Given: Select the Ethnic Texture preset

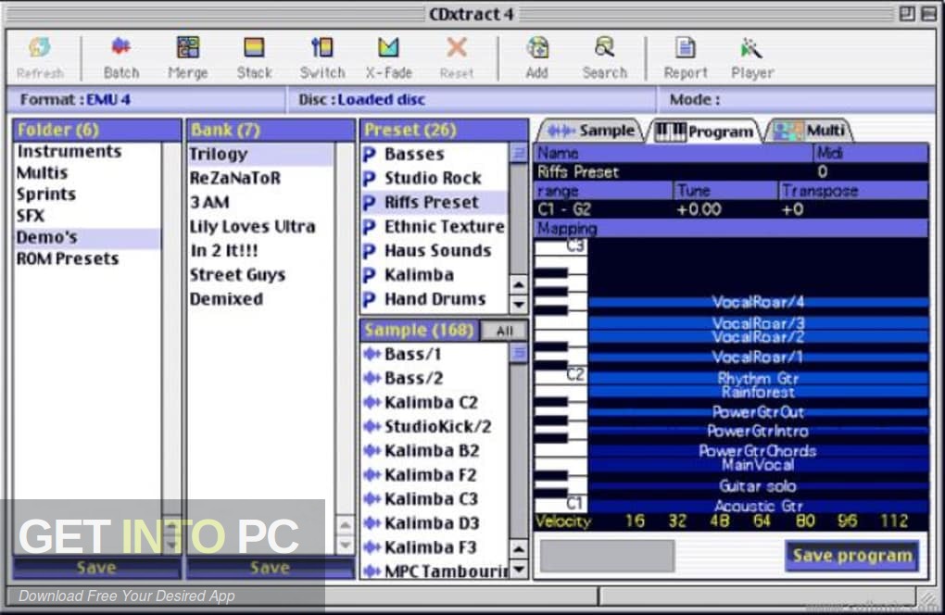Looking at the screenshot, I should 435,227.
